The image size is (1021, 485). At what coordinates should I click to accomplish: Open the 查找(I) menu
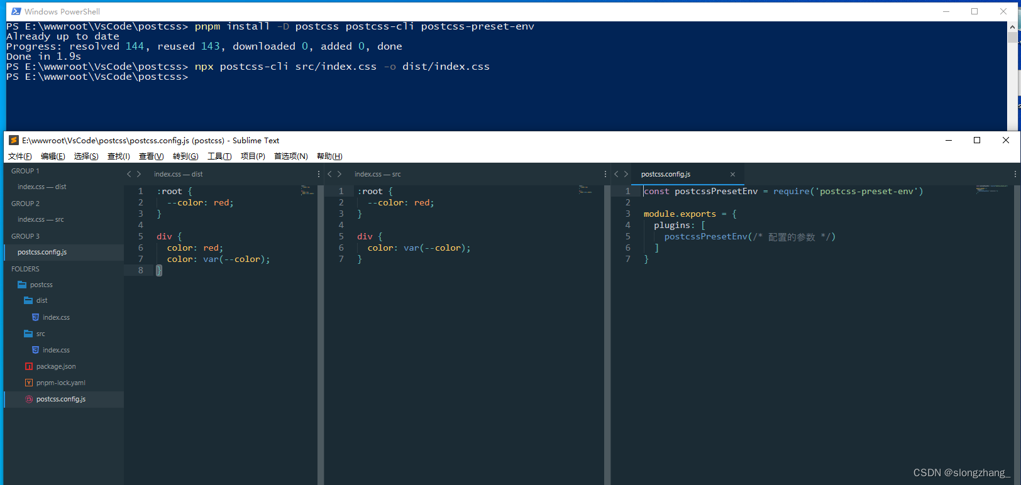tap(119, 156)
